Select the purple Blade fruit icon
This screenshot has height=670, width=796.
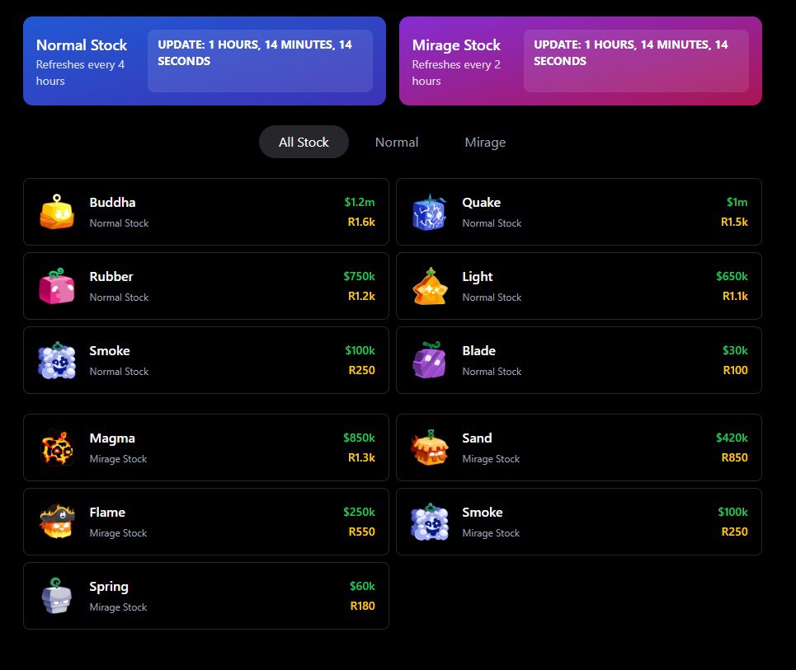pos(430,360)
